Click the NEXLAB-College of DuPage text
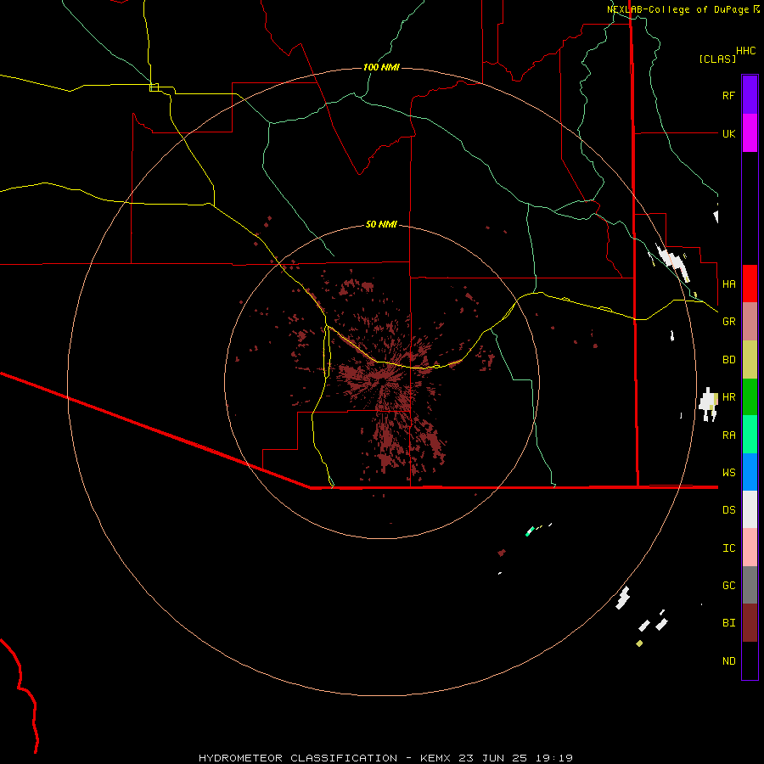This screenshot has height=764, width=764. click(679, 9)
